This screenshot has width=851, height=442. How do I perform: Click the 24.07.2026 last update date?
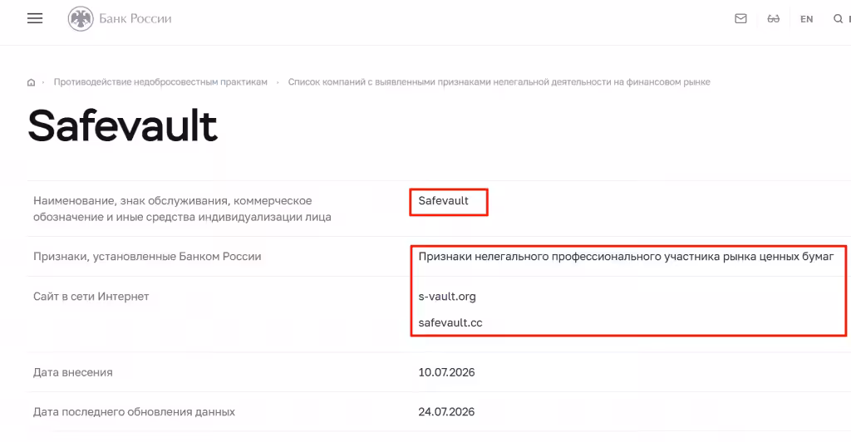[x=446, y=412]
